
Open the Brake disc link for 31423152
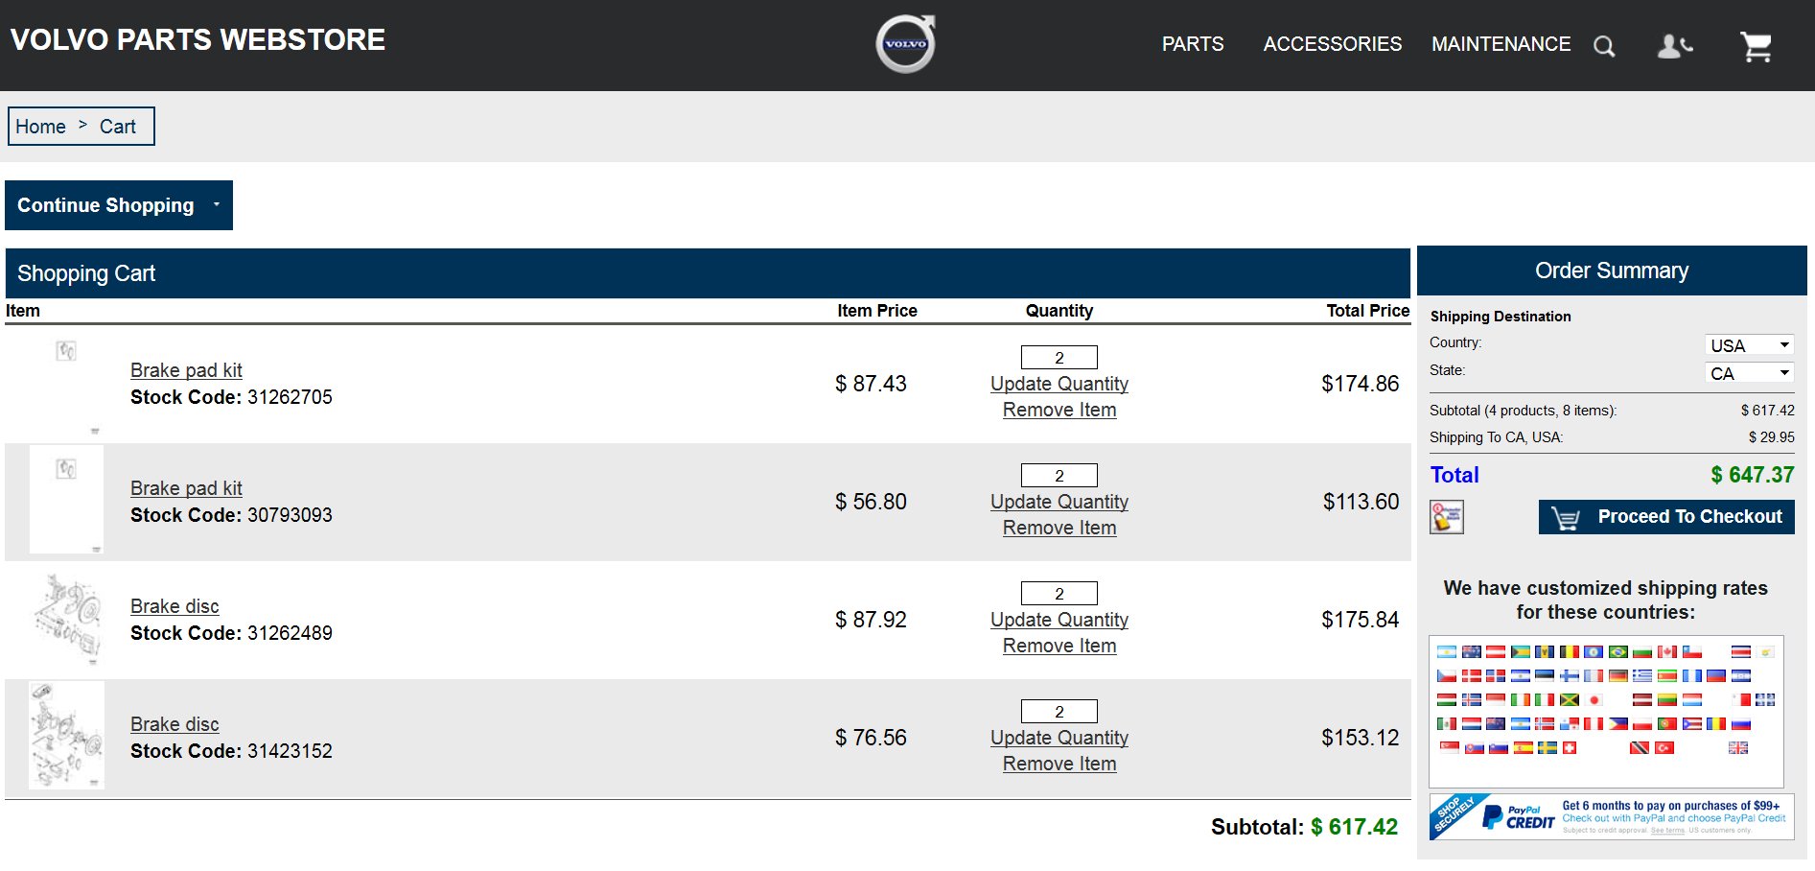point(175,724)
